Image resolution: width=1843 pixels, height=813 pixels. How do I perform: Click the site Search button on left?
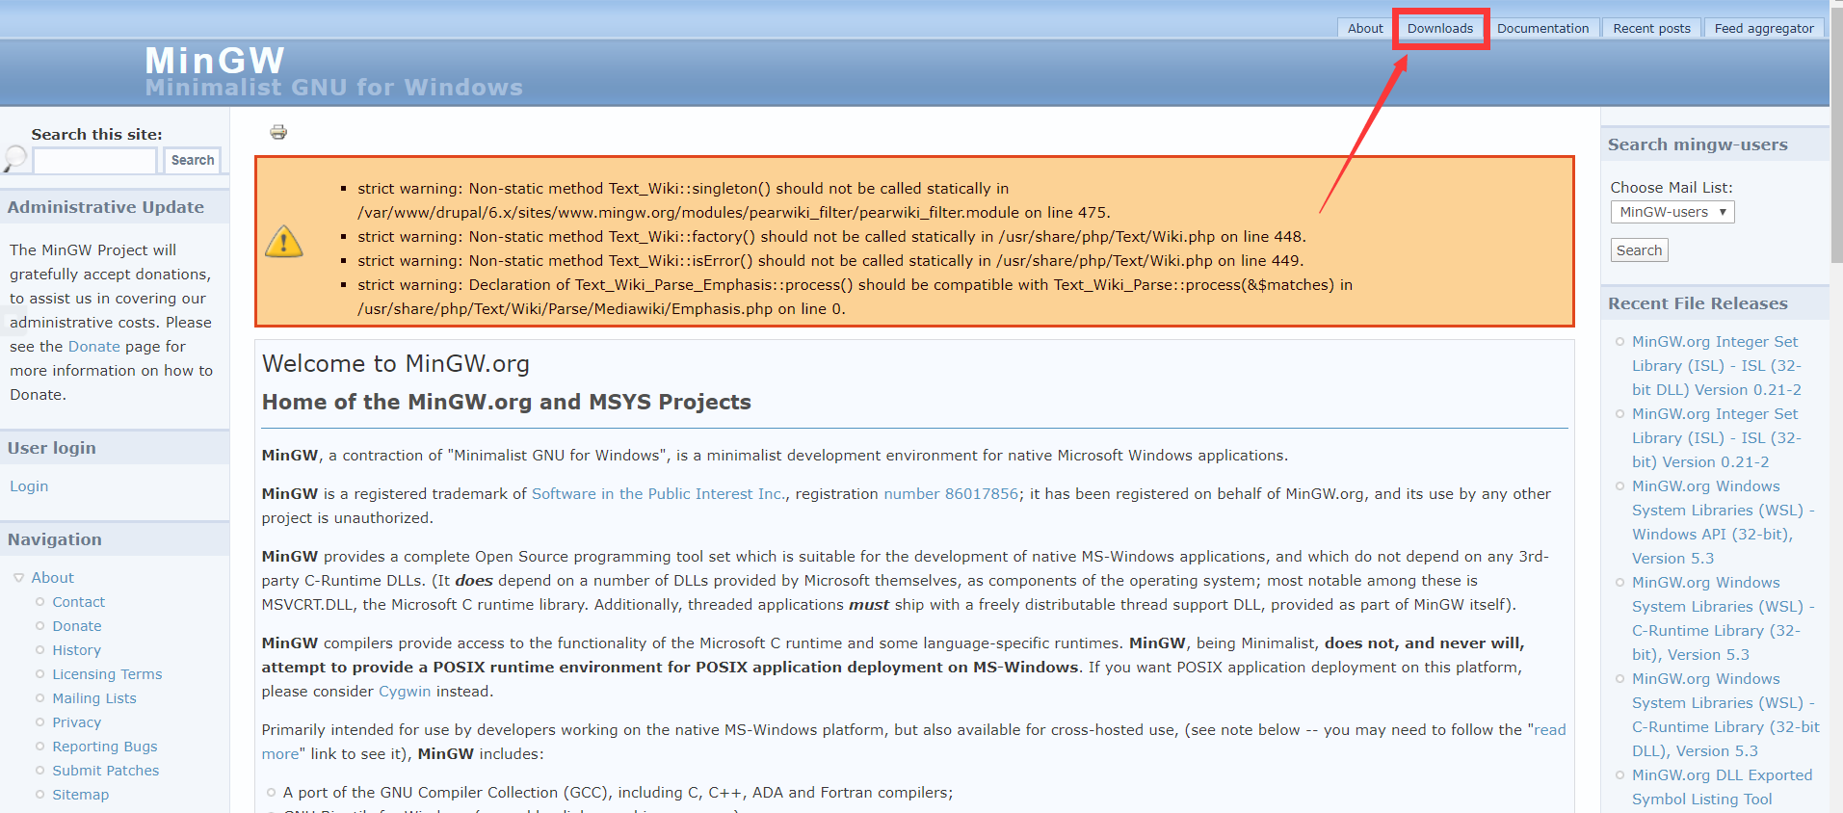[193, 160]
